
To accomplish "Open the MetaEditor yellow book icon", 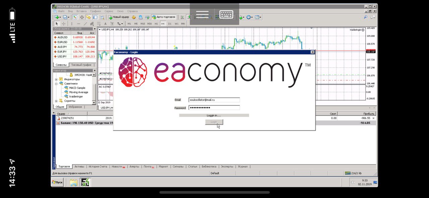I will (134, 17).
